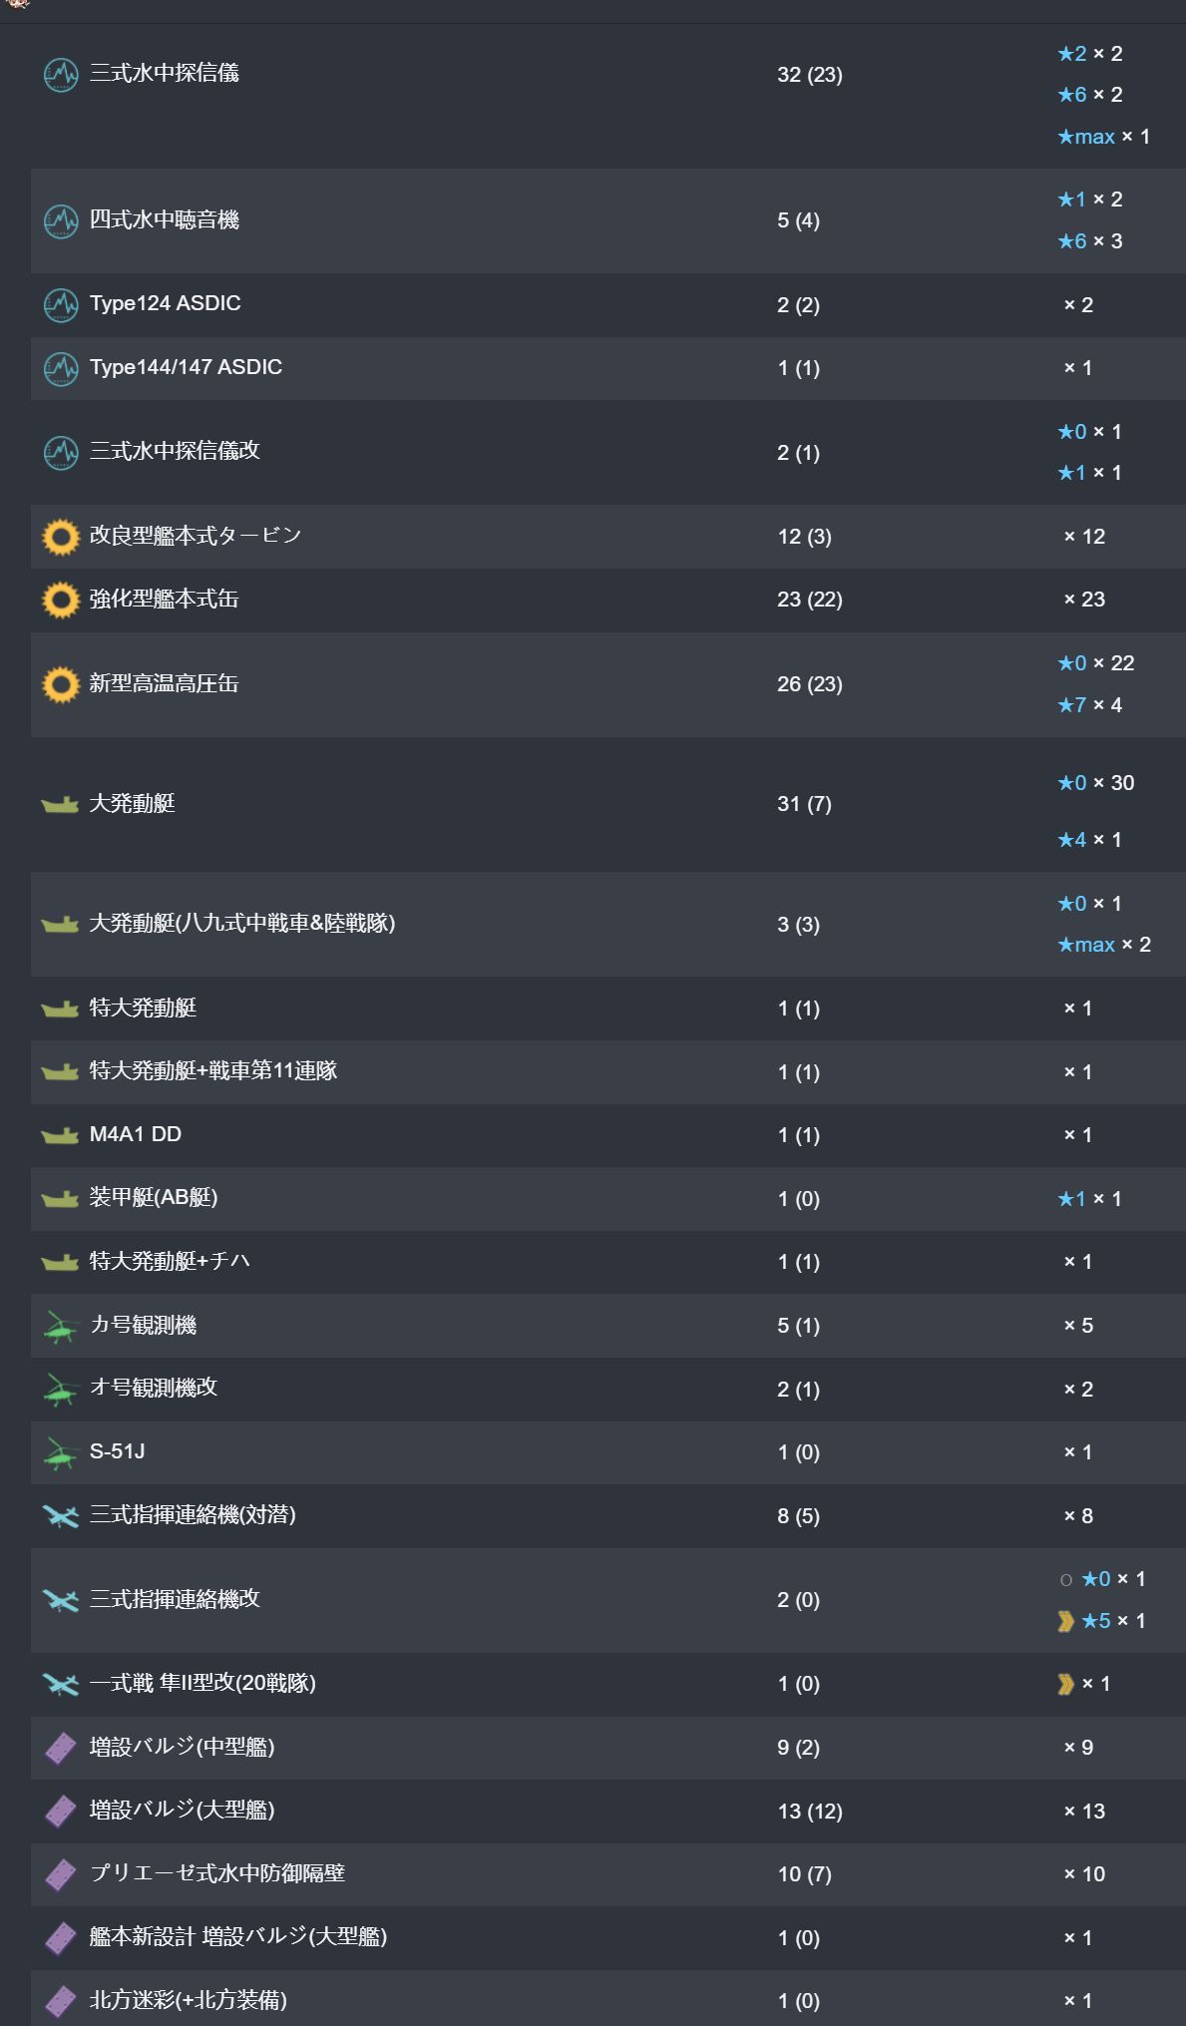Click the purple icon for 北方迷彩(+北方装備)
The width and height of the screenshot is (1186, 2026).
(61, 2001)
